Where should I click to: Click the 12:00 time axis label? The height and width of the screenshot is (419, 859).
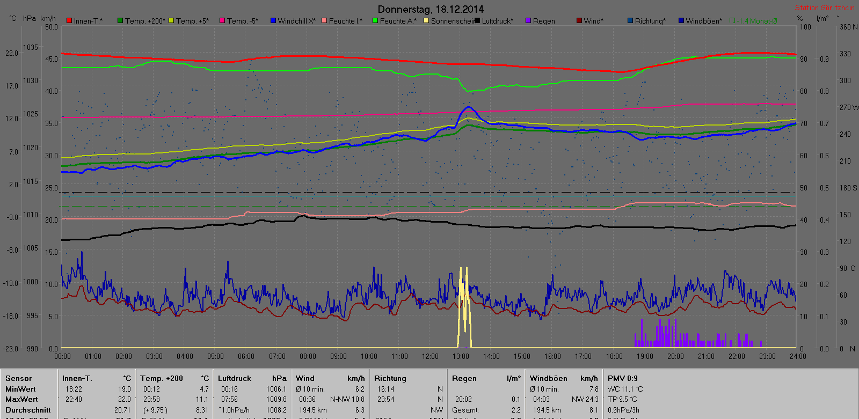430,356
